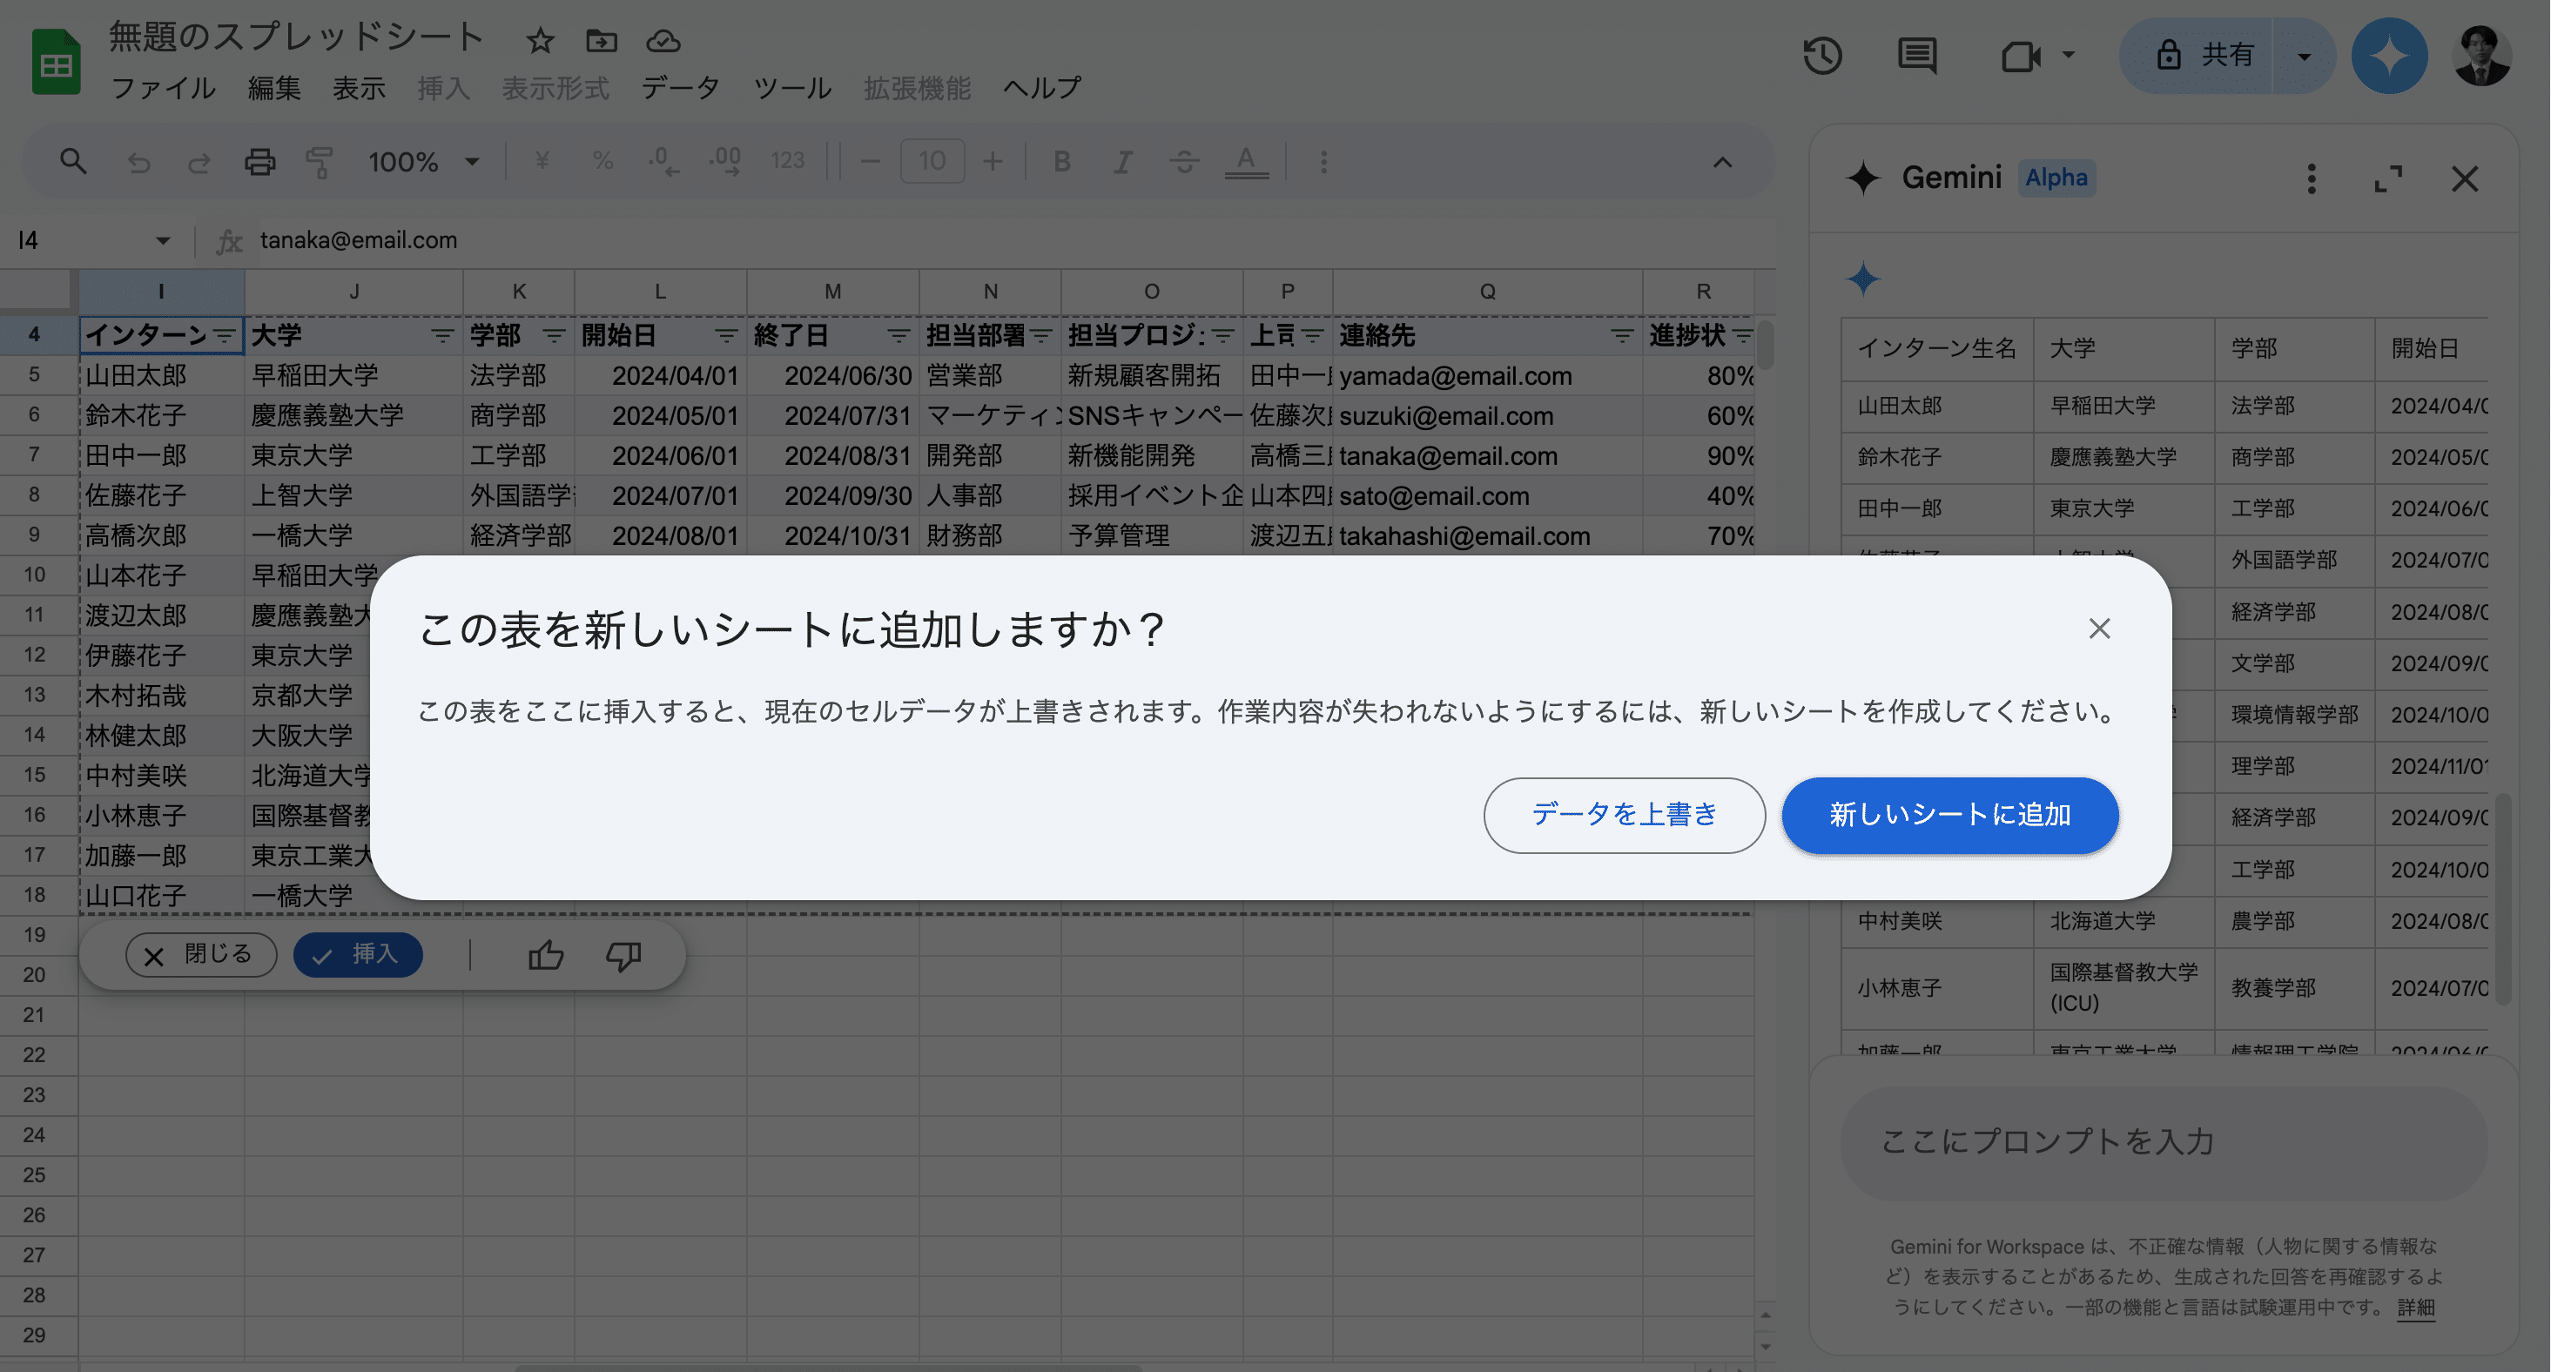Open the comments panel icon
This screenshot has height=1372, width=2551.
(x=1917, y=56)
